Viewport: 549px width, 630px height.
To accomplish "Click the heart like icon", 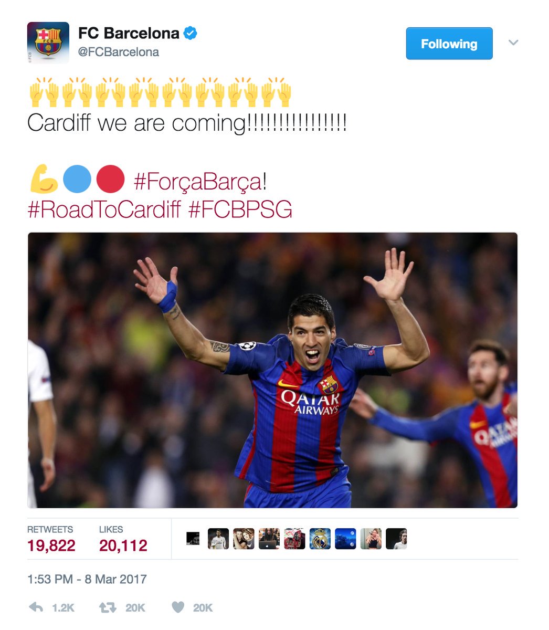I will pos(178,607).
